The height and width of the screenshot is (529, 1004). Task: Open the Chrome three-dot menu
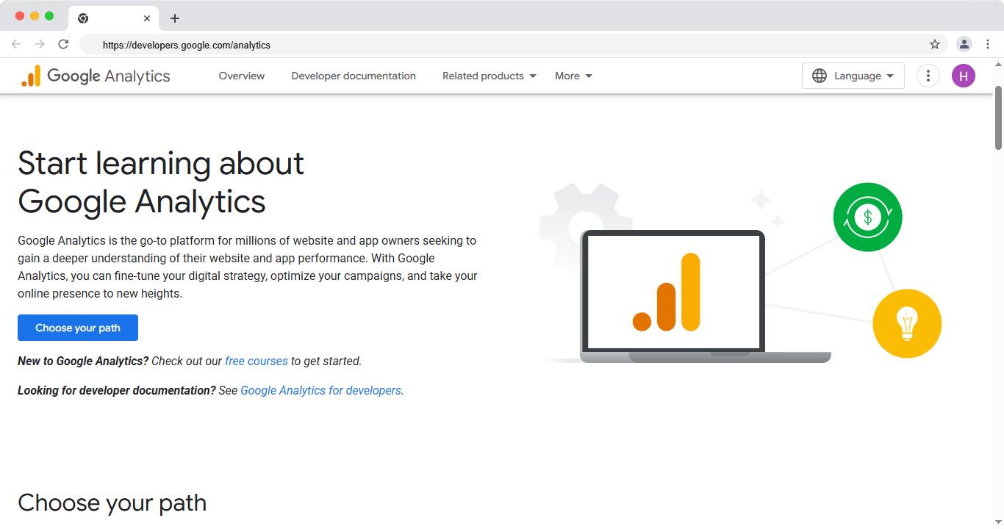click(x=988, y=44)
